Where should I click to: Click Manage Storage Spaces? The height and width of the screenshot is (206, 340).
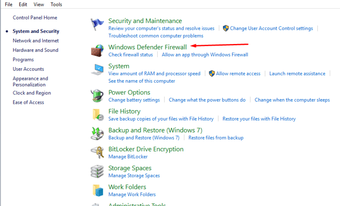134,175
